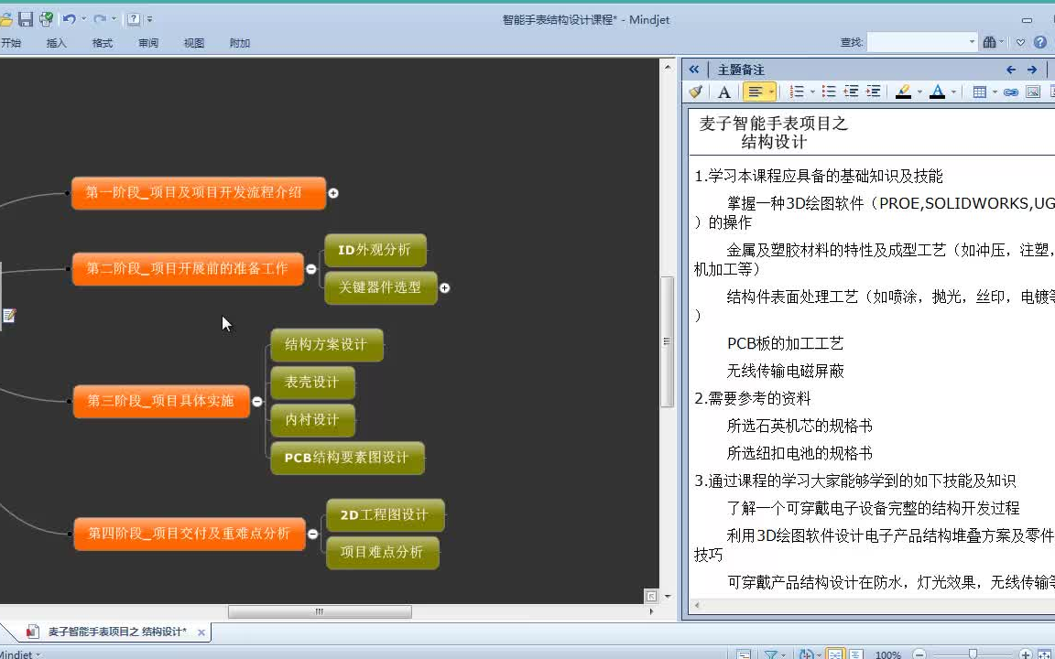Expand the 第一阶段 branch plus node
This screenshot has height=659, width=1055.
tap(333, 193)
